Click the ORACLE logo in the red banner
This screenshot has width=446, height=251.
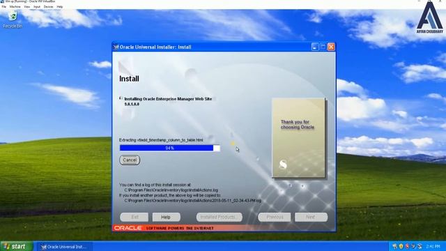128,228
